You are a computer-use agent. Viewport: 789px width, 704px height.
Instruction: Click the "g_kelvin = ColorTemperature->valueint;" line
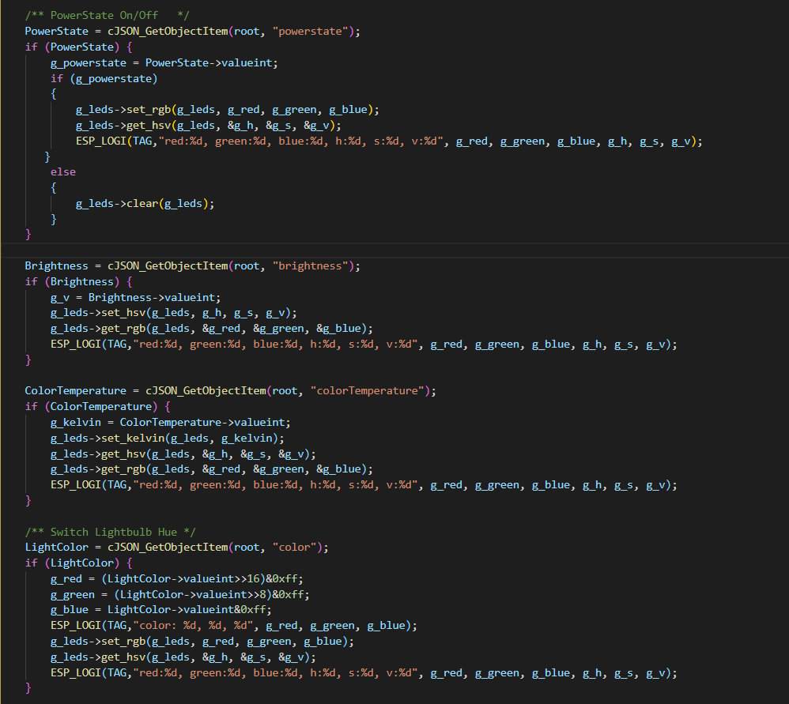point(171,423)
